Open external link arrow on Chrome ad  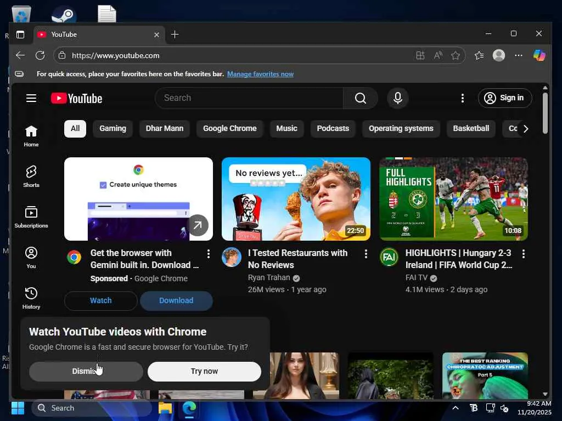pyautogui.click(x=198, y=225)
